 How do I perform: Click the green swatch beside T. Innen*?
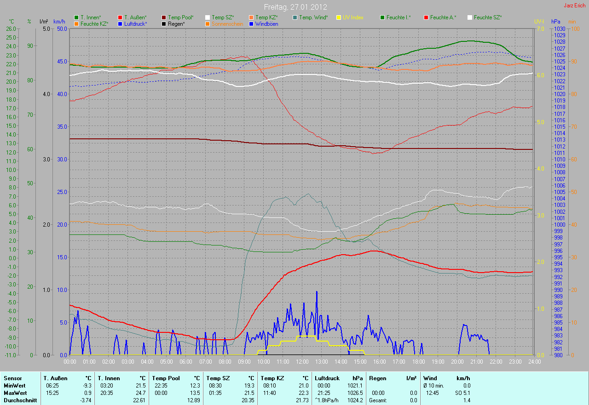(x=76, y=17)
